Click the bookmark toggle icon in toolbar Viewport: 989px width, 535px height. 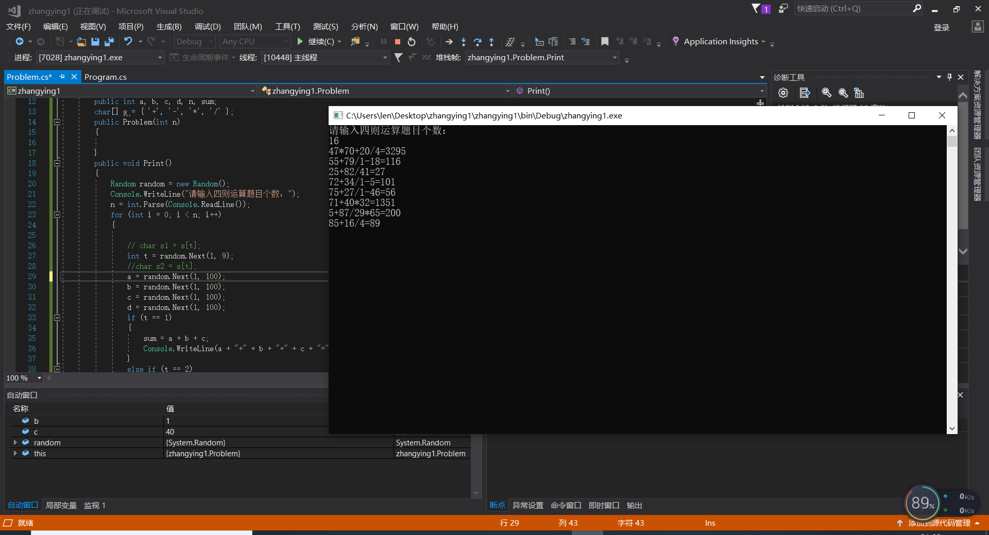tap(605, 42)
